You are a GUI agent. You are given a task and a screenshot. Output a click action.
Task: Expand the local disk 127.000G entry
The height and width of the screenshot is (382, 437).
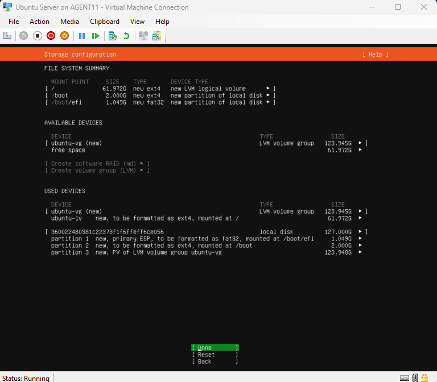(x=361, y=232)
